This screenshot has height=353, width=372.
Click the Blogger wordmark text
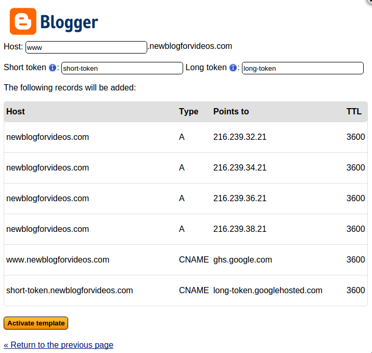pyautogui.click(x=69, y=22)
